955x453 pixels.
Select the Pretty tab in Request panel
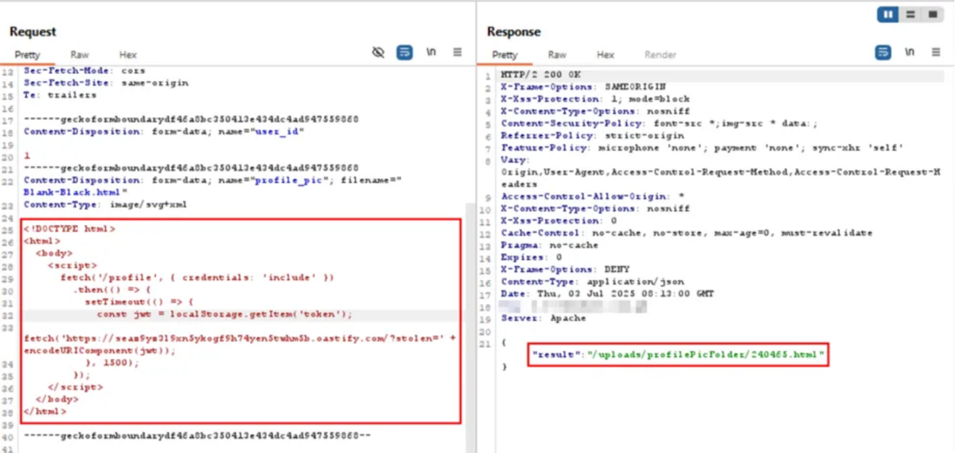coord(27,55)
